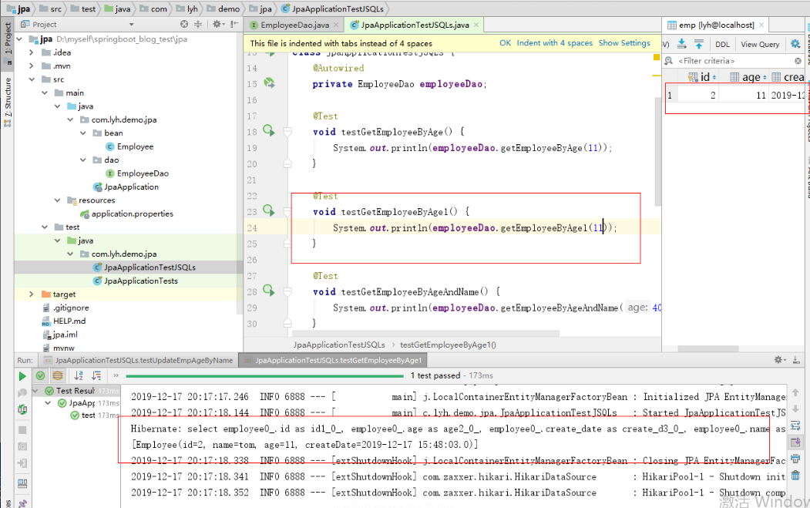Open Project view dropdown

click(131, 25)
